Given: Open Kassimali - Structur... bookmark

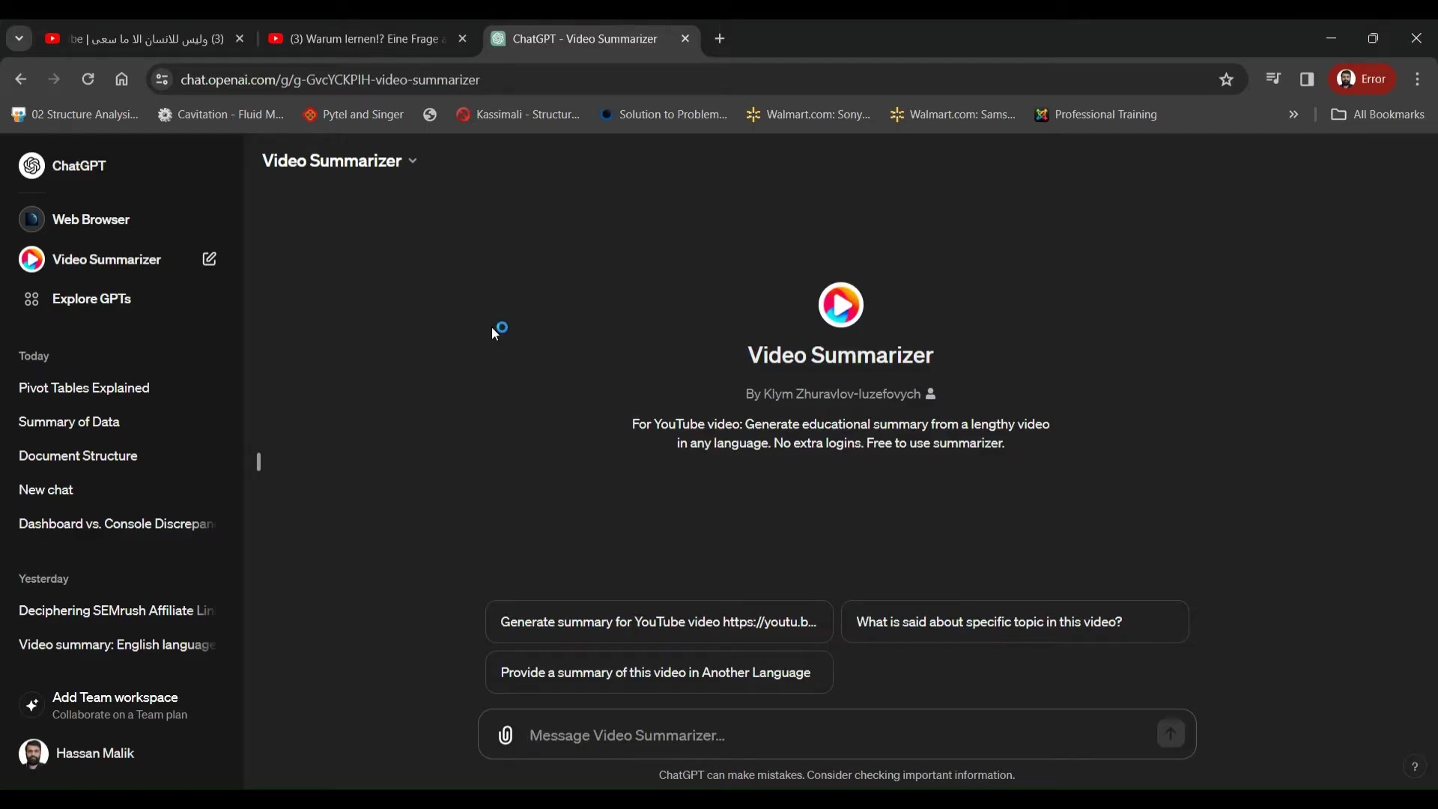Looking at the screenshot, I should [518, 115].
